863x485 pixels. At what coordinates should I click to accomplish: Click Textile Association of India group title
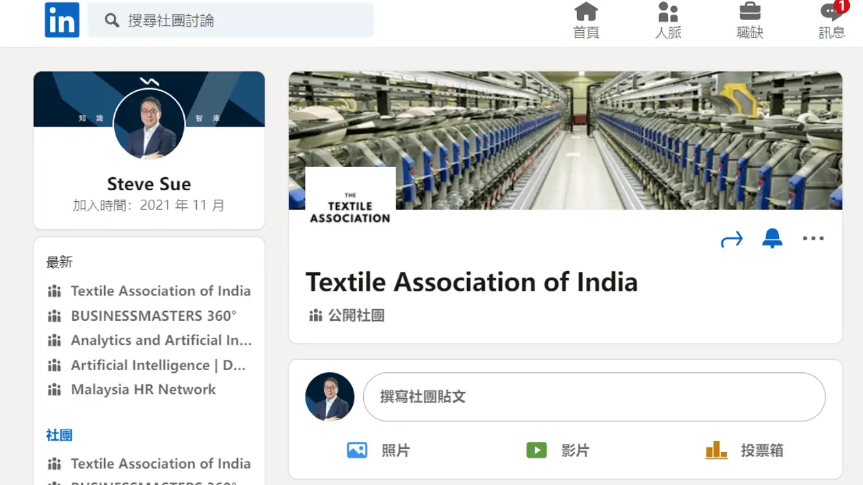coord(471,282)
